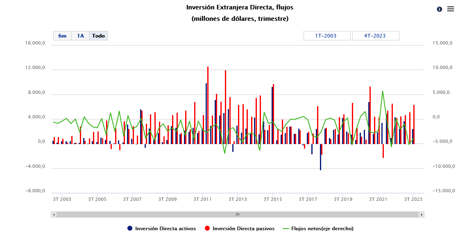Click the scrollbar center grip handle
467x249 pixels.
coord(237,214)
